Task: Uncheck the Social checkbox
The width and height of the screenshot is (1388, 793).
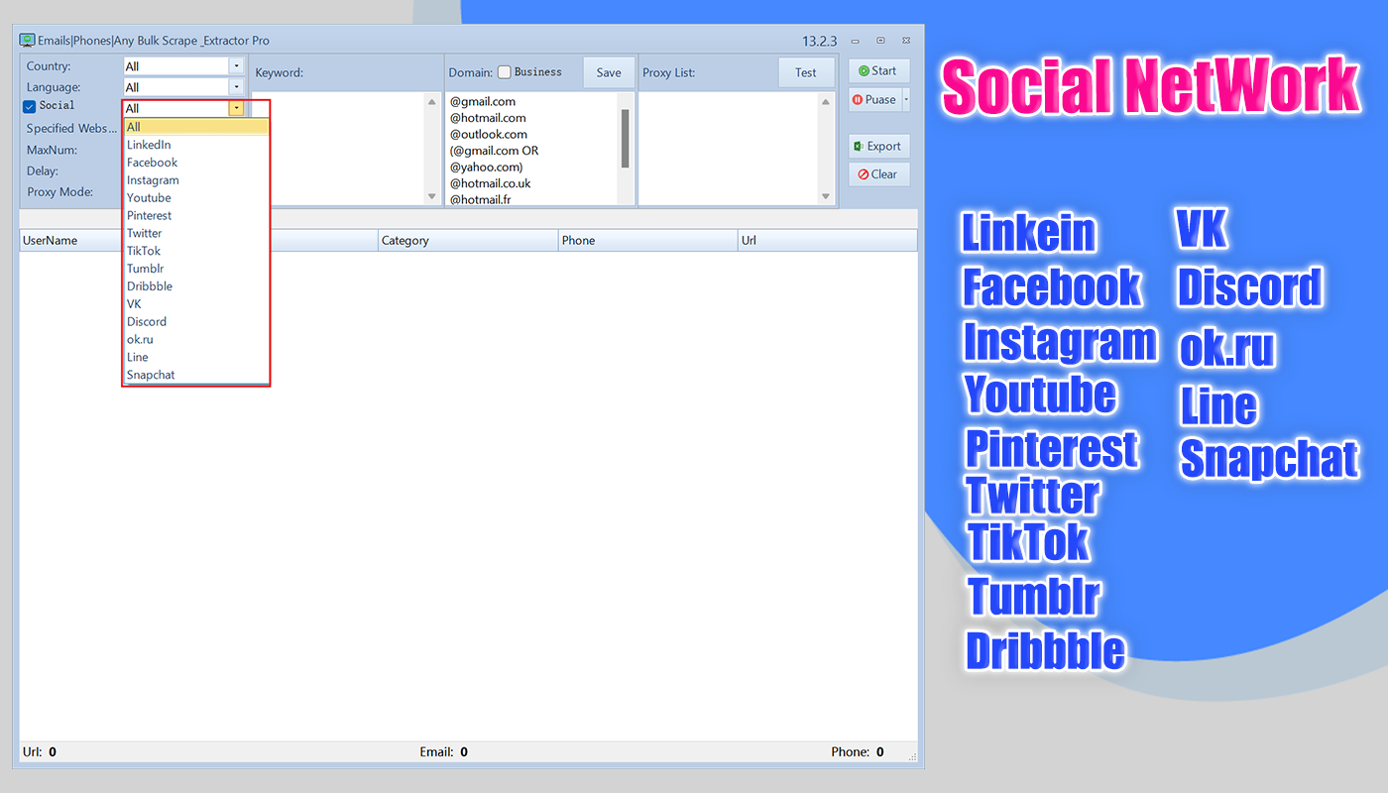Action: (x=30, y=107)
